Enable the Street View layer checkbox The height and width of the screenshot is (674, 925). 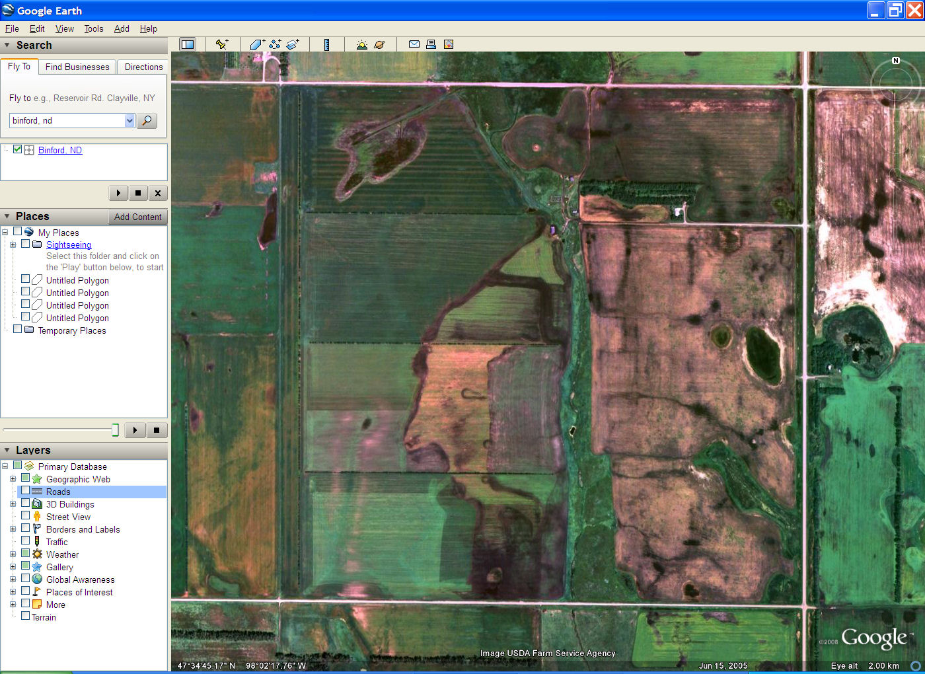26,516
